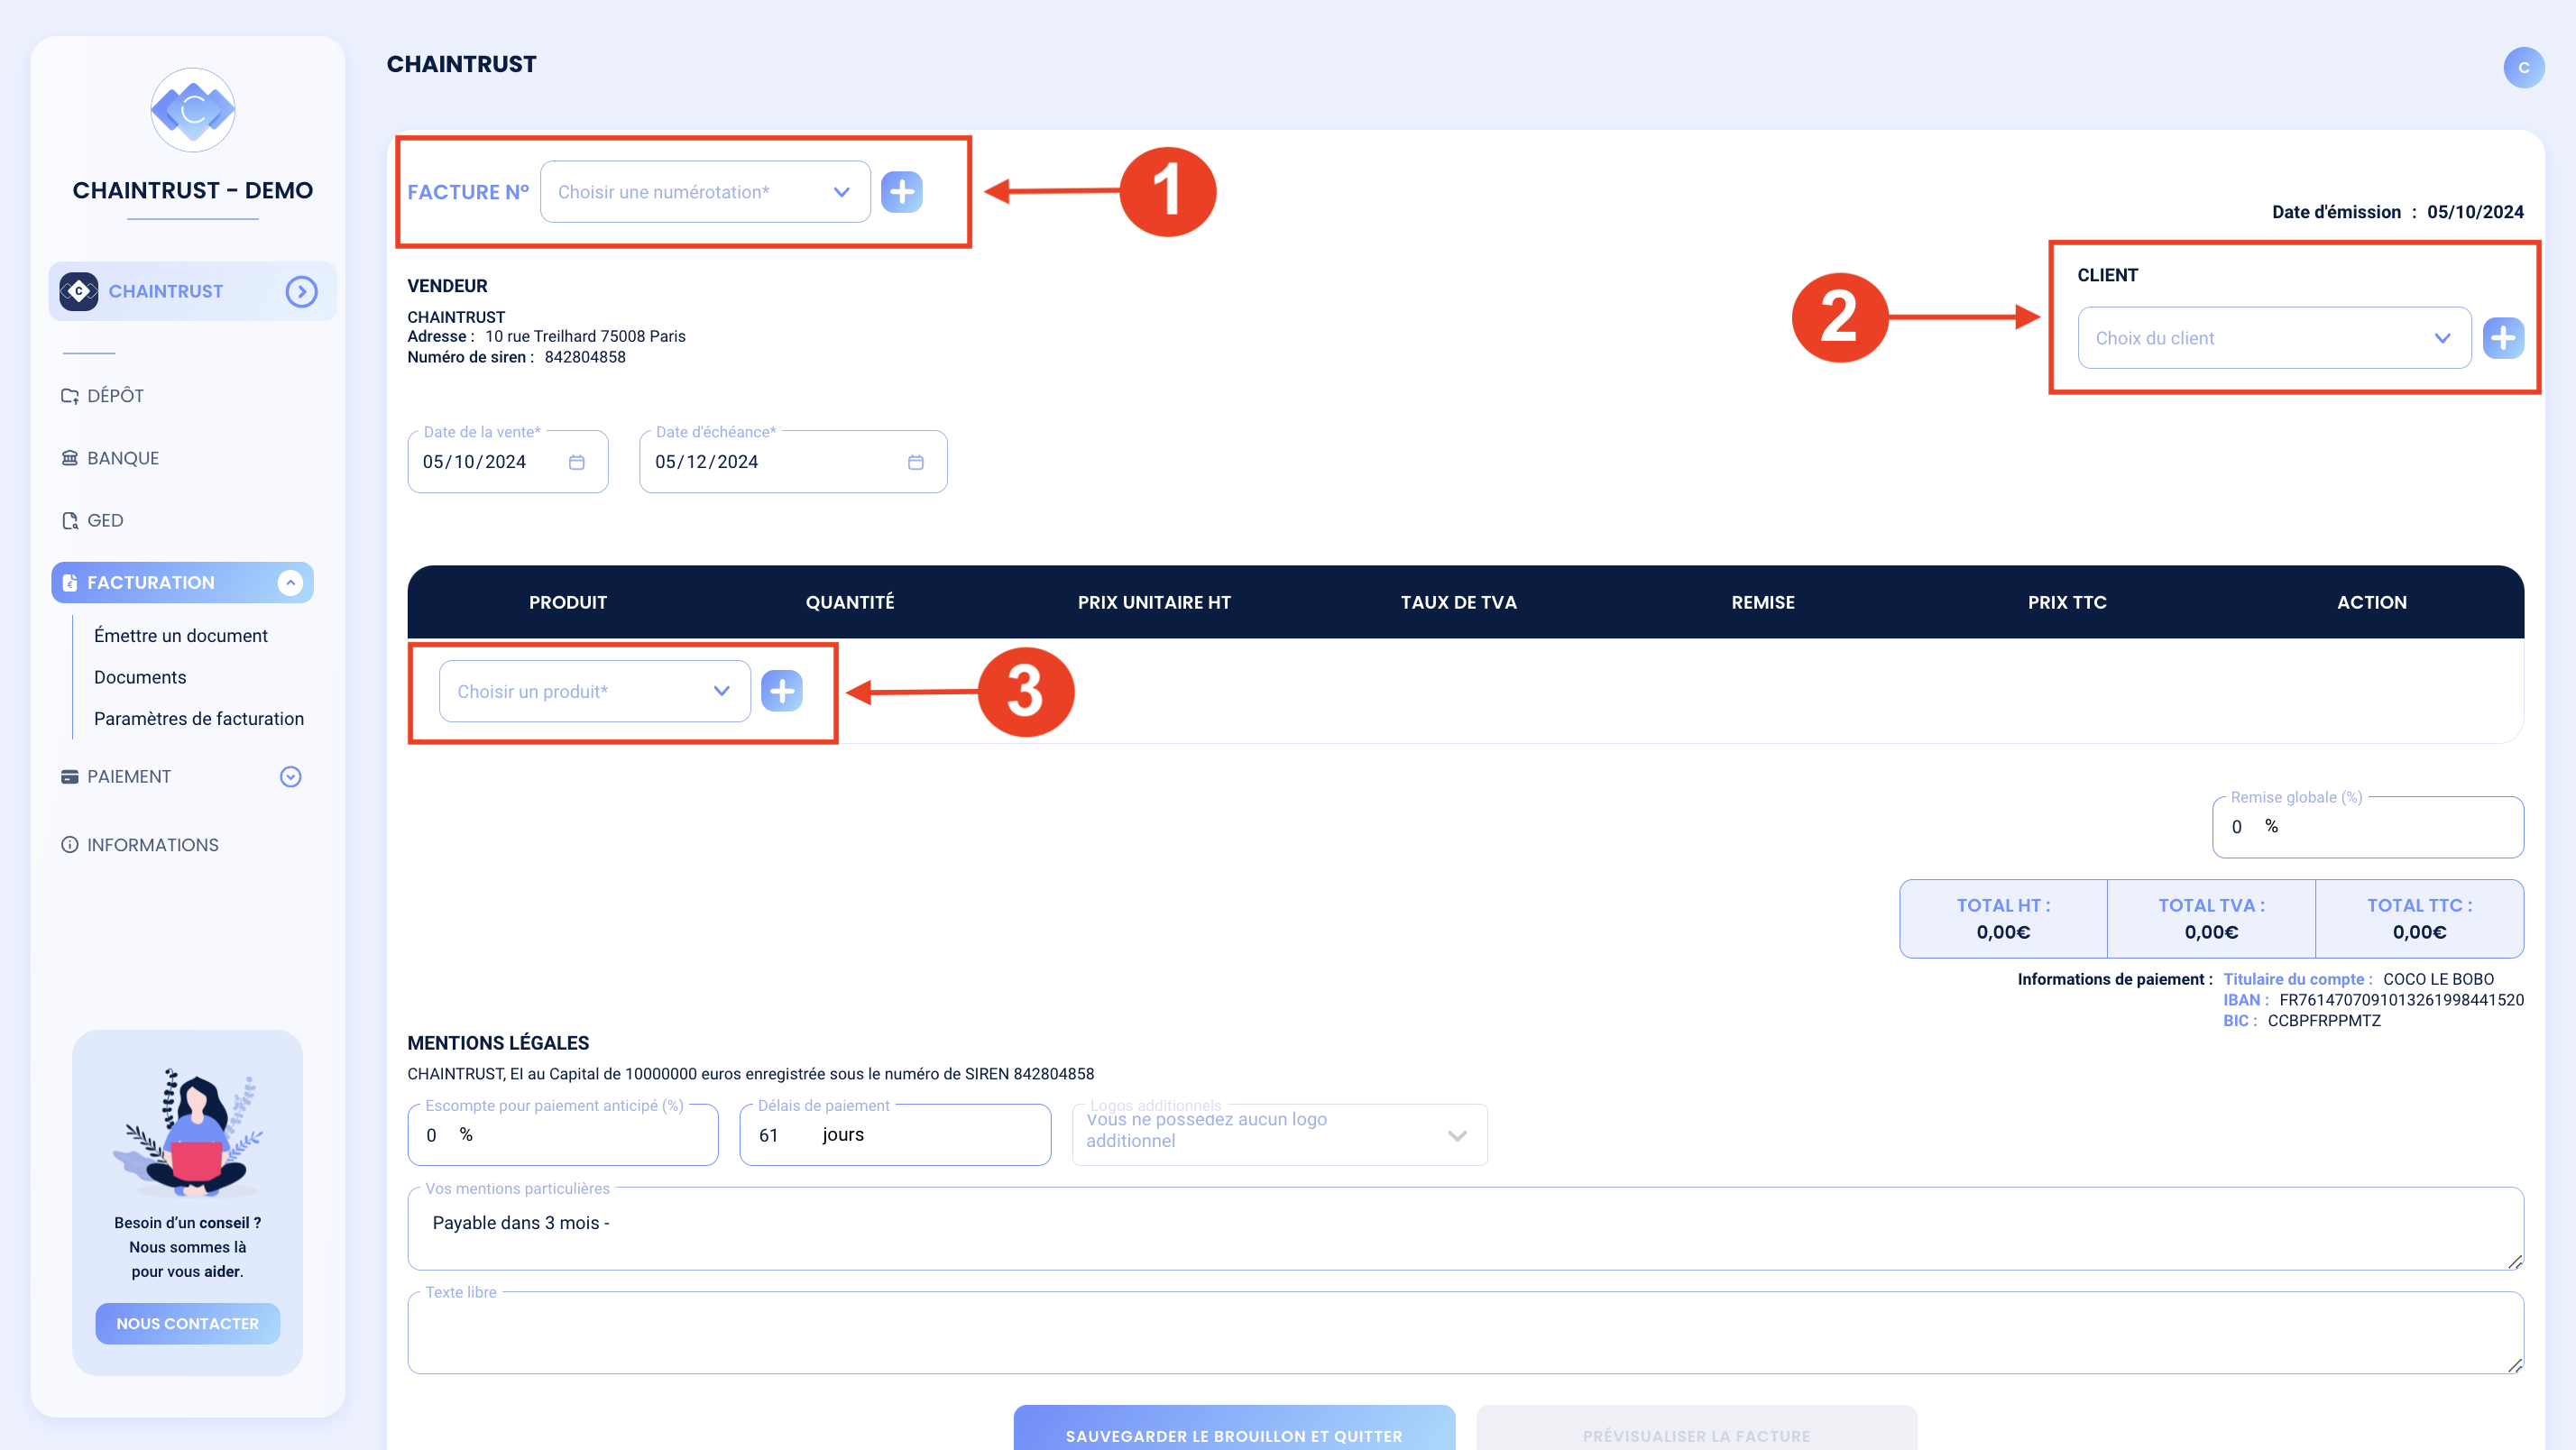Add a new product with plus button
The image size is (2576, 1450).
(782, 691)
